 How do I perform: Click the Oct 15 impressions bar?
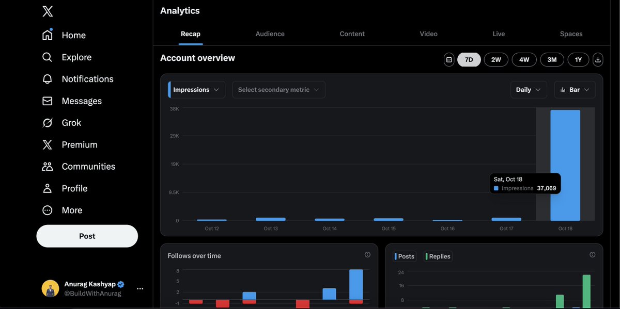[x=389, y=219]
